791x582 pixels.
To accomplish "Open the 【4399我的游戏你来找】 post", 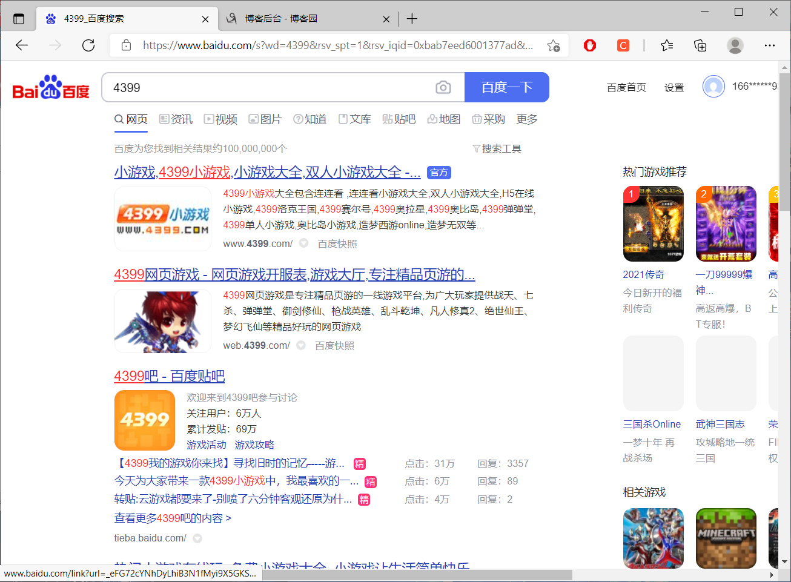I will point(230,463).
